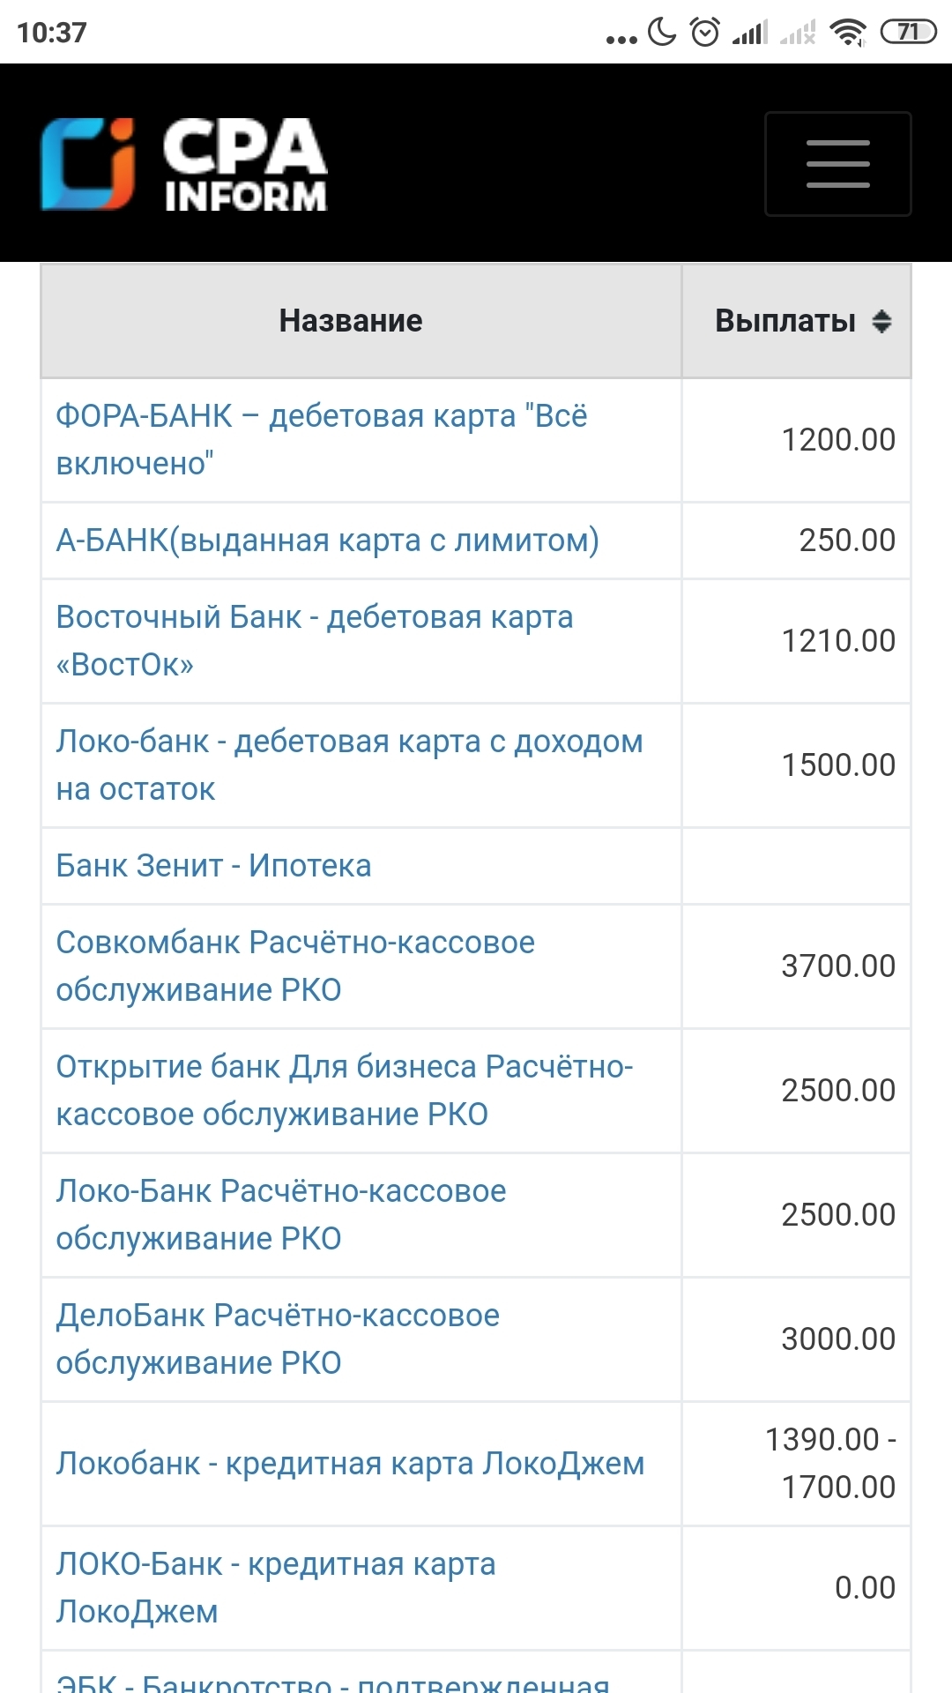
Task: Tap the do-not-disturb moon icon
Action: pos(661,32)
